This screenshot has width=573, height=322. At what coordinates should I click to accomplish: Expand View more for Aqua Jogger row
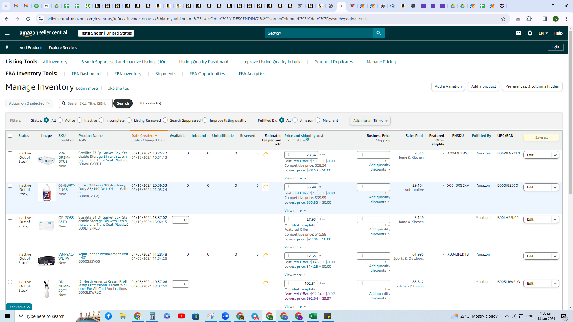click(295, 275)
